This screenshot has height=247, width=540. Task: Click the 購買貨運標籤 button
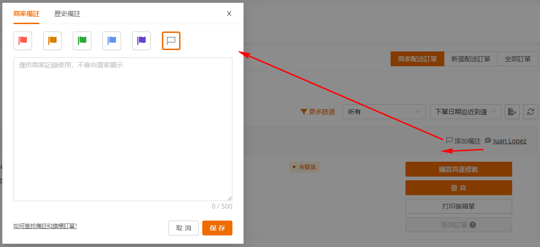pyautogui.click(x=459, y=169)
